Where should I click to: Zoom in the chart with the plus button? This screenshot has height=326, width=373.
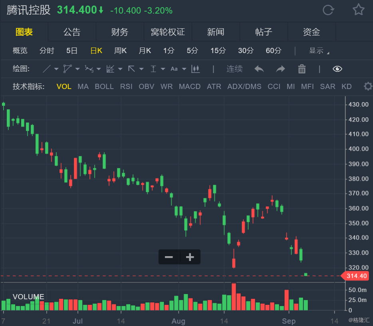pyautogui.click(x=190, y=257)
